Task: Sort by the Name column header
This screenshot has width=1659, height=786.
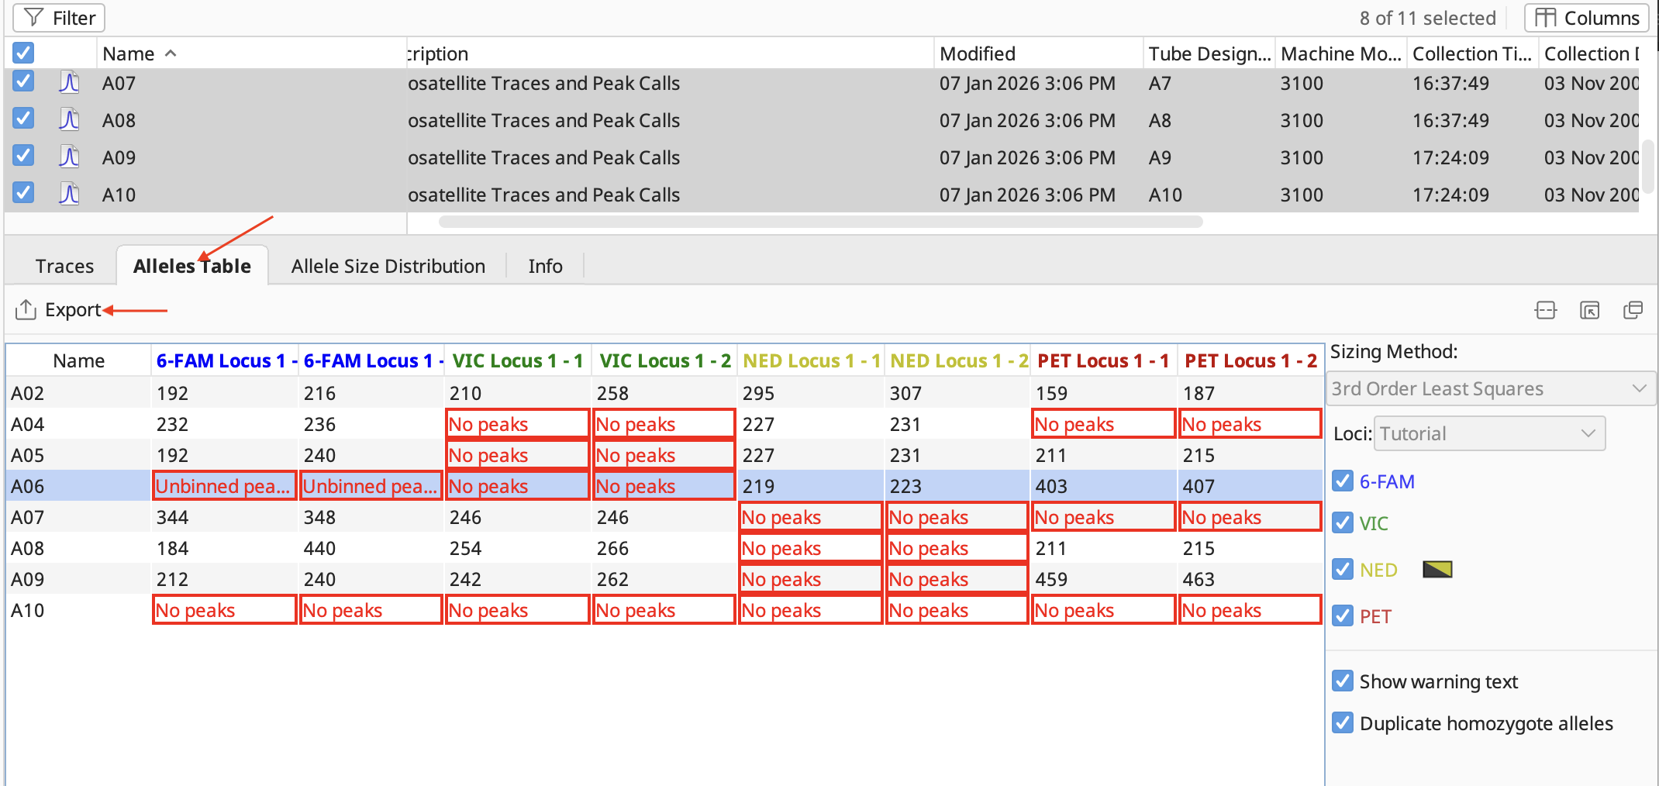Action: pos(129,53)
